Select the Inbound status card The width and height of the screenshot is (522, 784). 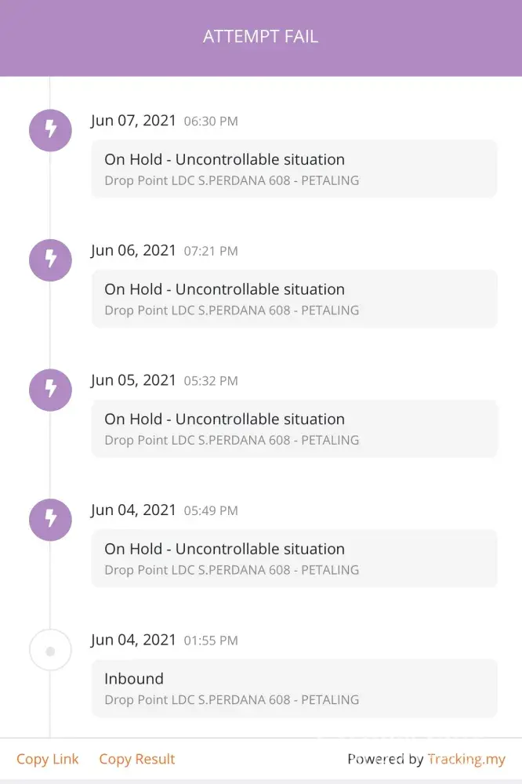coord(294,688)
